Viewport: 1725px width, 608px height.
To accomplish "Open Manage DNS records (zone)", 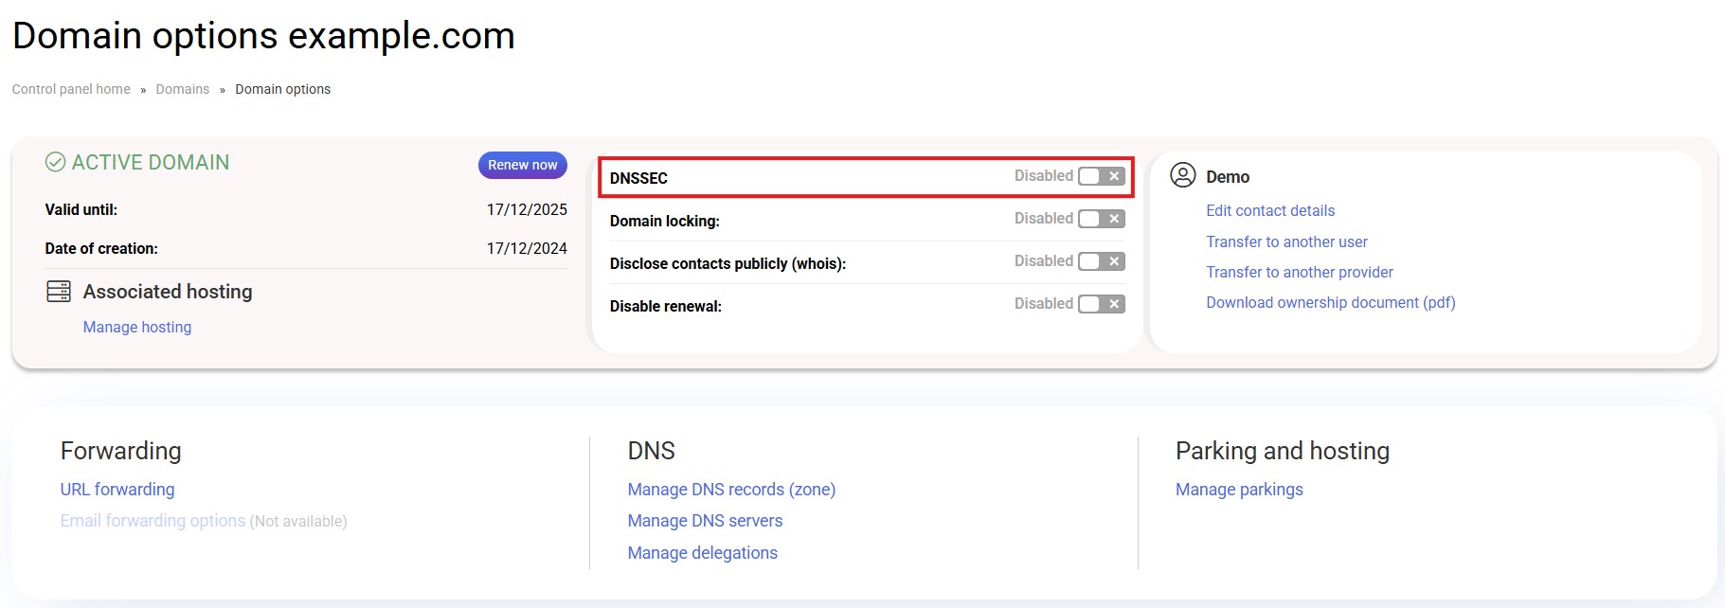I will (731, 490).
